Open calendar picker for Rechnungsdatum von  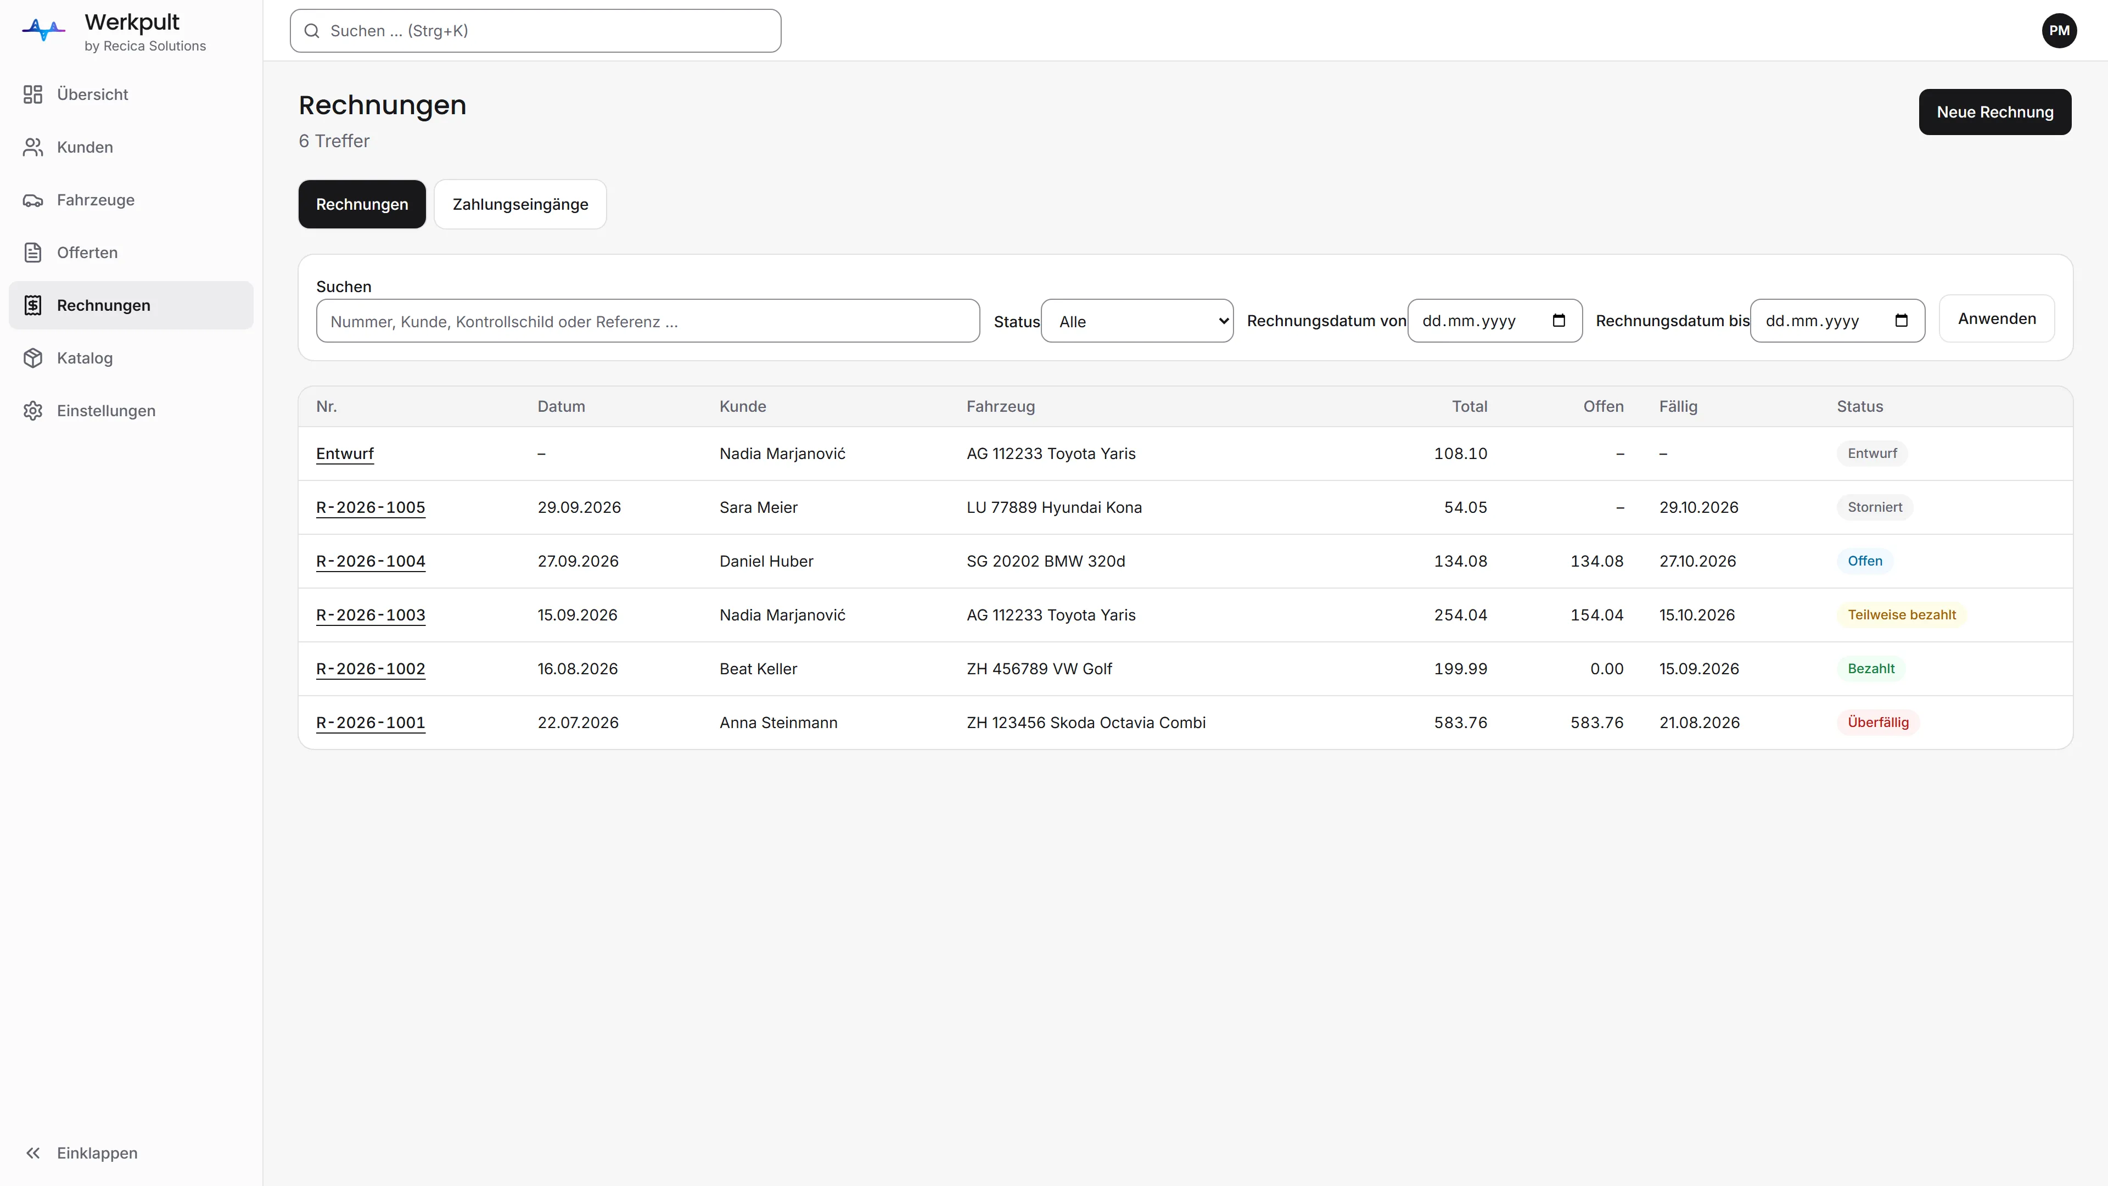(x=1559, y=321)
